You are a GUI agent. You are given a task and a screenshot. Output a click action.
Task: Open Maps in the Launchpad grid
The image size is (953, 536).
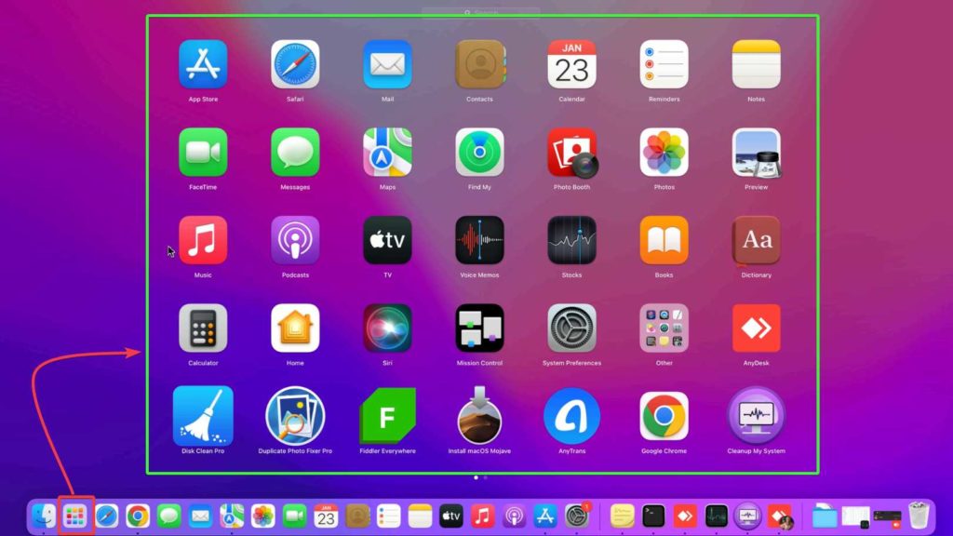[387, 153]
